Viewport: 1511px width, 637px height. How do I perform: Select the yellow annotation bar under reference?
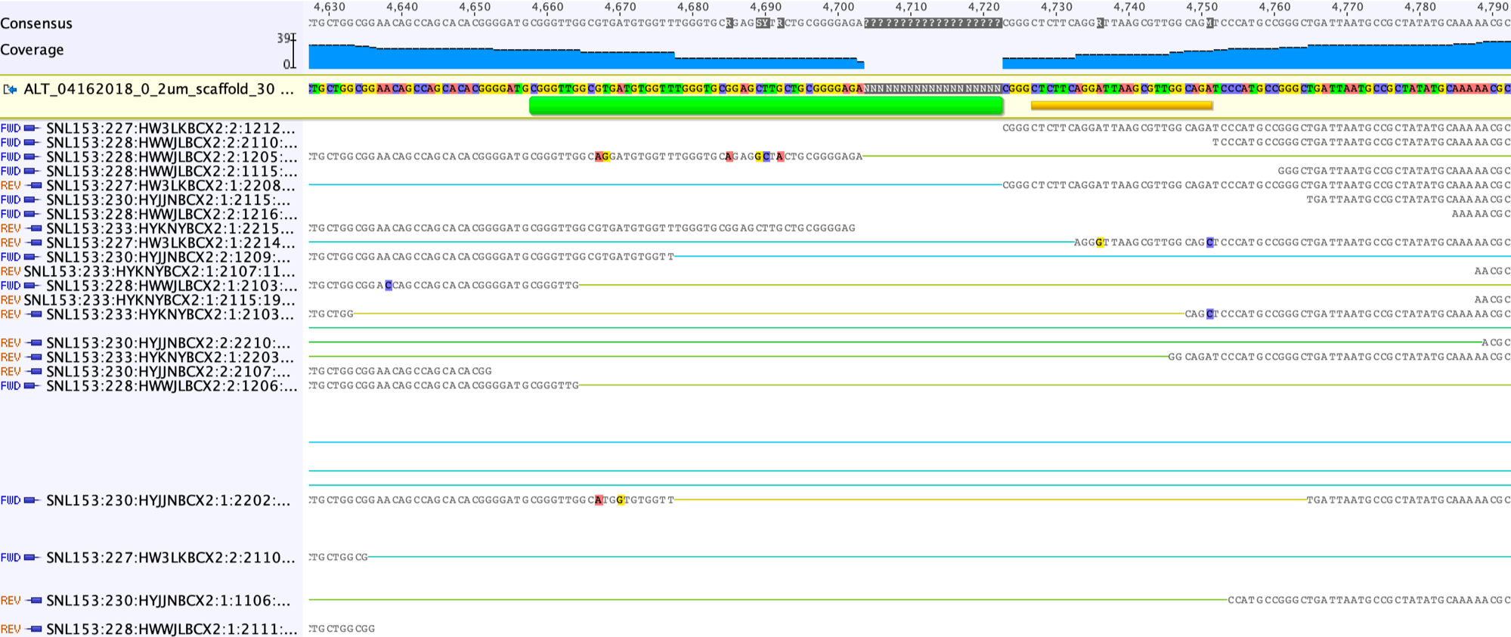click(1122, 106)
